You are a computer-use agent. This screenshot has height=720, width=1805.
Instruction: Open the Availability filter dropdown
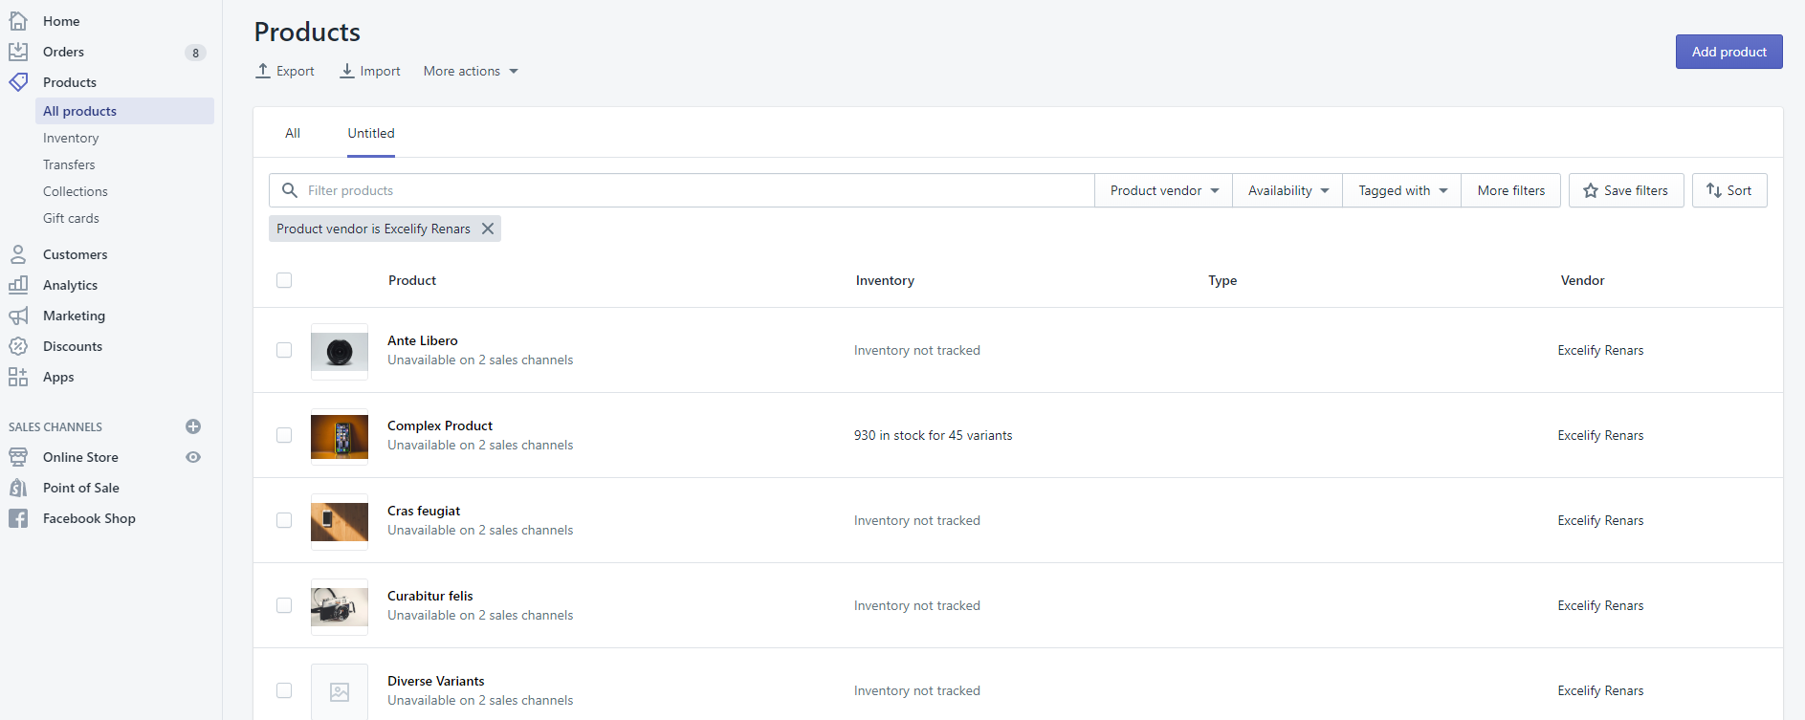(1288, 190)
